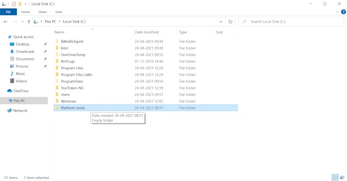The width and height of the screenshot is (347, 181).
Task: Switch to large icons view button
Action: click(342, 178)
